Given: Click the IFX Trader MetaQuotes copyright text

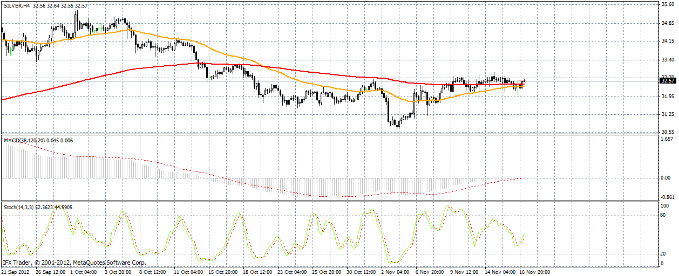Looking at the screenshot, I should 74,263.
